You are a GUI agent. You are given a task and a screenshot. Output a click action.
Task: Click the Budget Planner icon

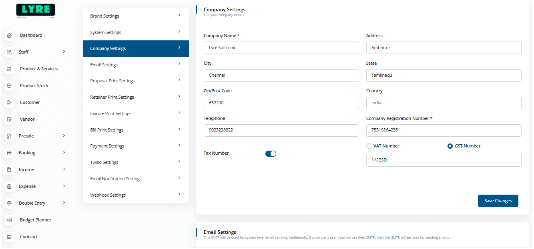(9, 220)
